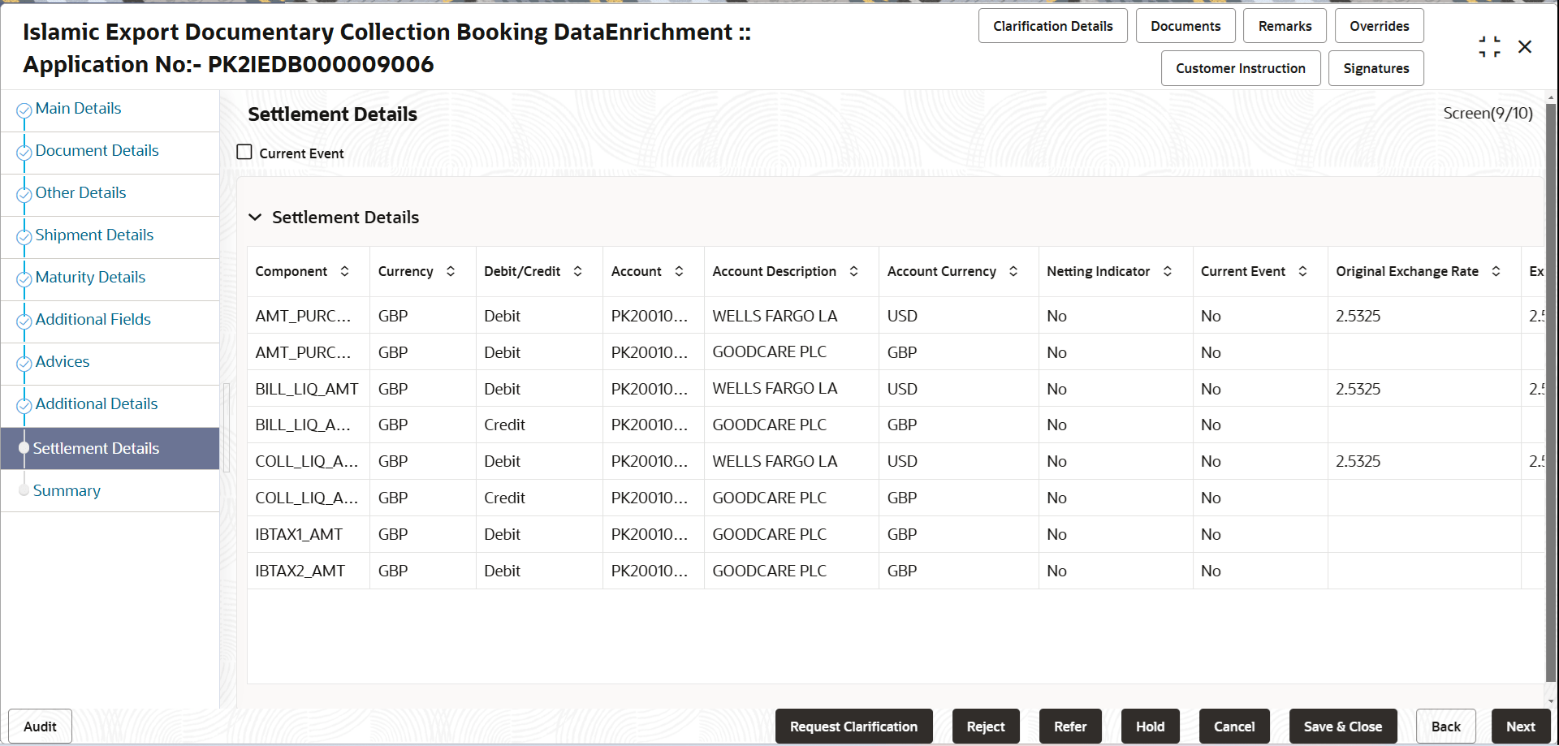The height and width of the screenshot is (746, 1559).
Task: Sort by Original Exchange Rate column arrows
Action: pyautogui.click(x=1496, y=271)
